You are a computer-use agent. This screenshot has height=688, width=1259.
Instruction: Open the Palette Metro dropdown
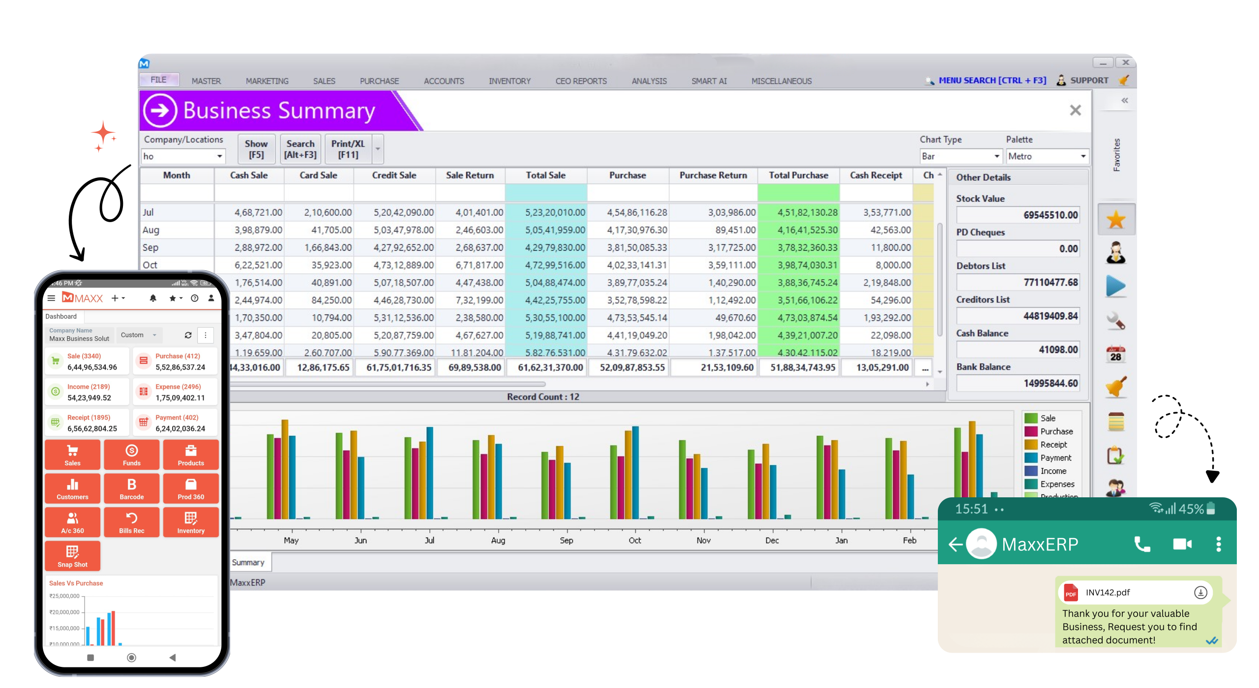pyautogui.click(x=1082, y=156)
